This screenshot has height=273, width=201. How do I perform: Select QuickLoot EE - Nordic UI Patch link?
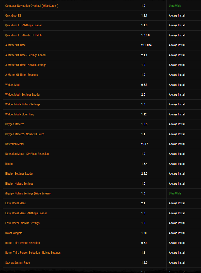coord(23,35)
